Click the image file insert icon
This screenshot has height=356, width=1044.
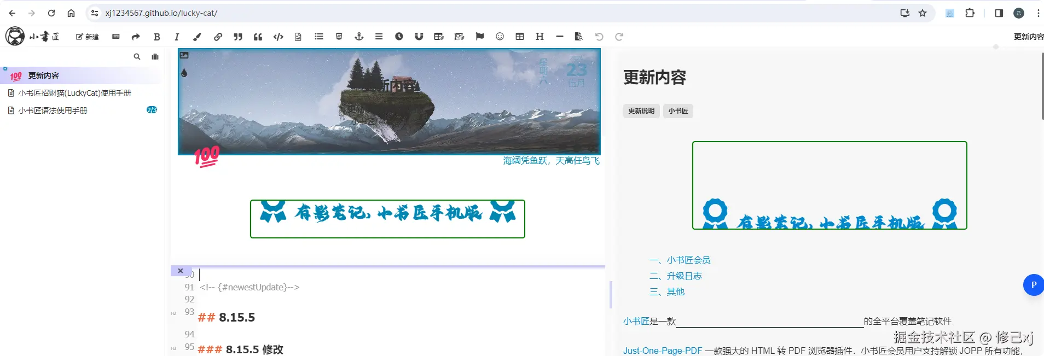(x=298, y=37)
